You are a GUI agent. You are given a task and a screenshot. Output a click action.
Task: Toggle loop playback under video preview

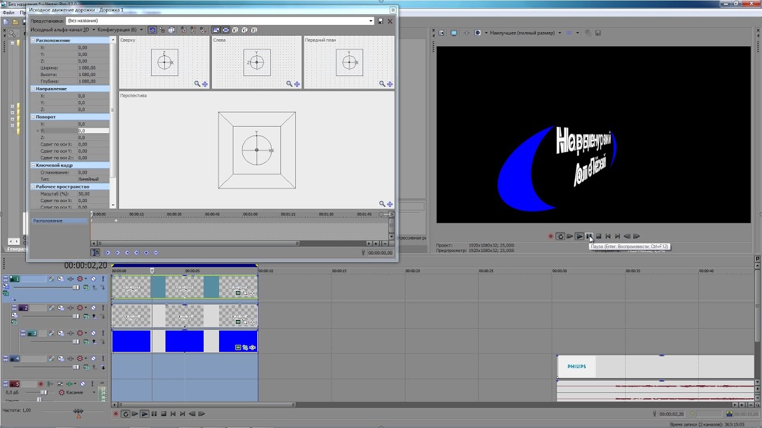[560, 236]
